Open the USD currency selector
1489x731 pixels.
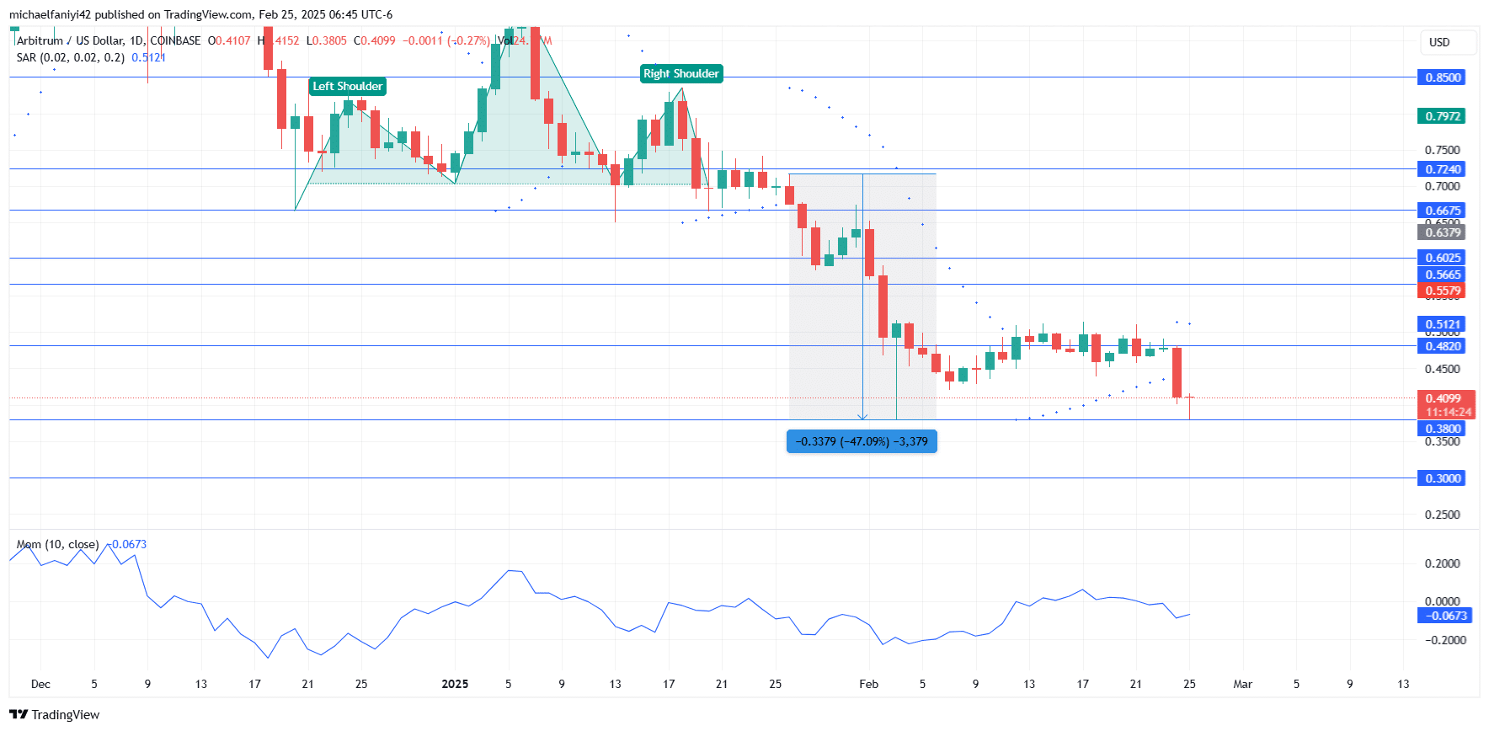(1449, 42)
